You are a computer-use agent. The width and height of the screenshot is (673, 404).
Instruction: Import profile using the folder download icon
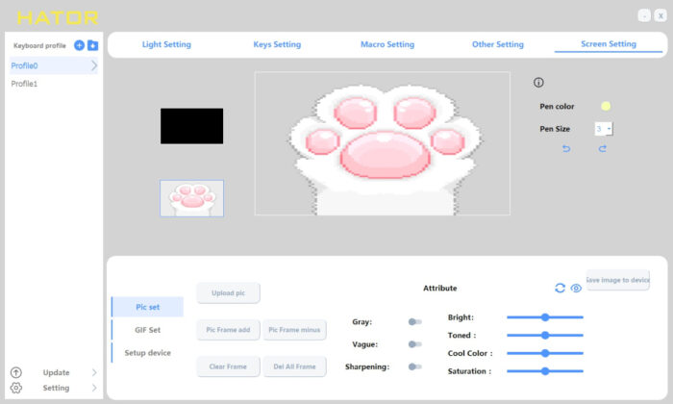[92, 45]
